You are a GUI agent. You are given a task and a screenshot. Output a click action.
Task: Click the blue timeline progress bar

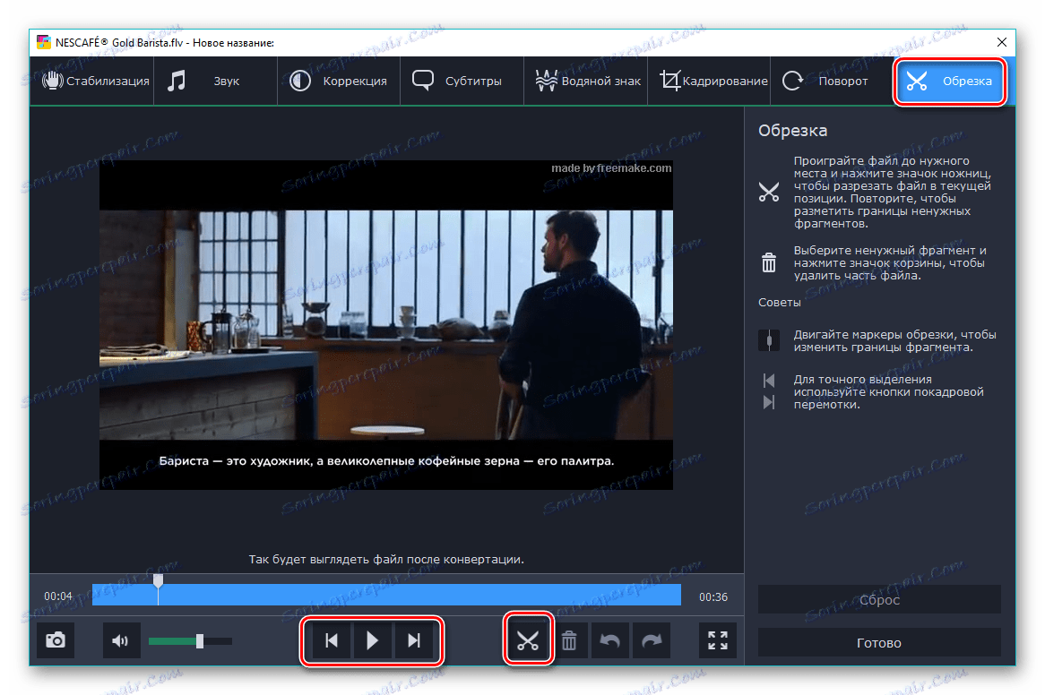coord(386,595)
